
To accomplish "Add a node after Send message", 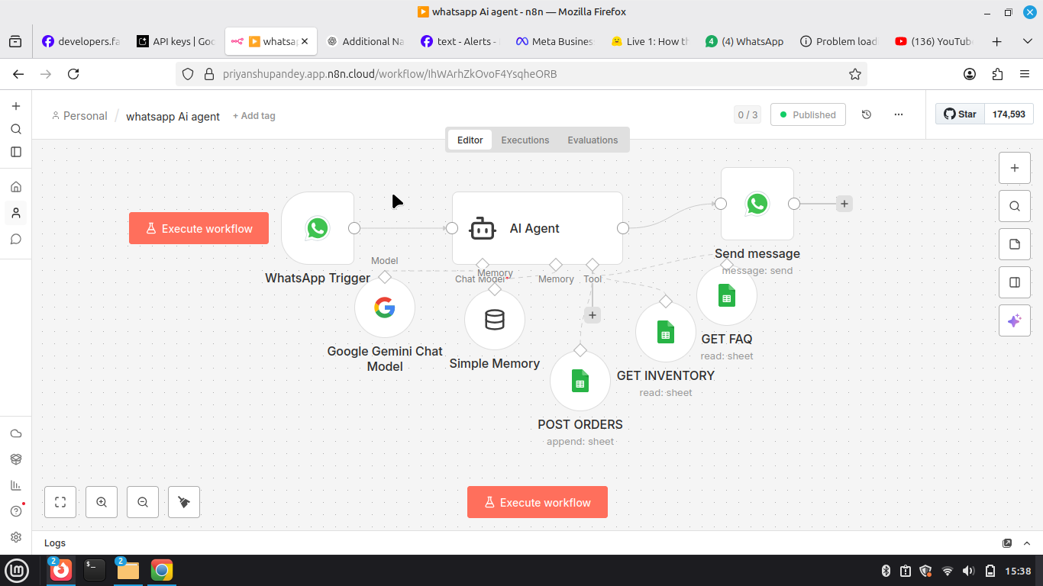I will coord(844,204).
